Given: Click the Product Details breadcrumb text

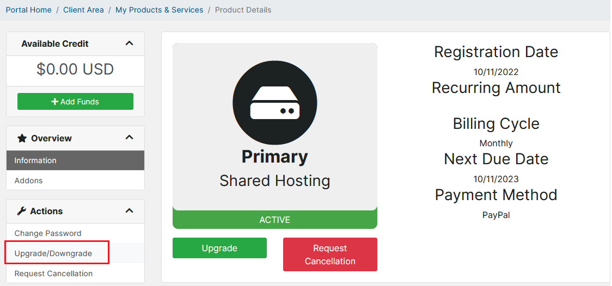Looking at the screenshot, I should (243, 10).
